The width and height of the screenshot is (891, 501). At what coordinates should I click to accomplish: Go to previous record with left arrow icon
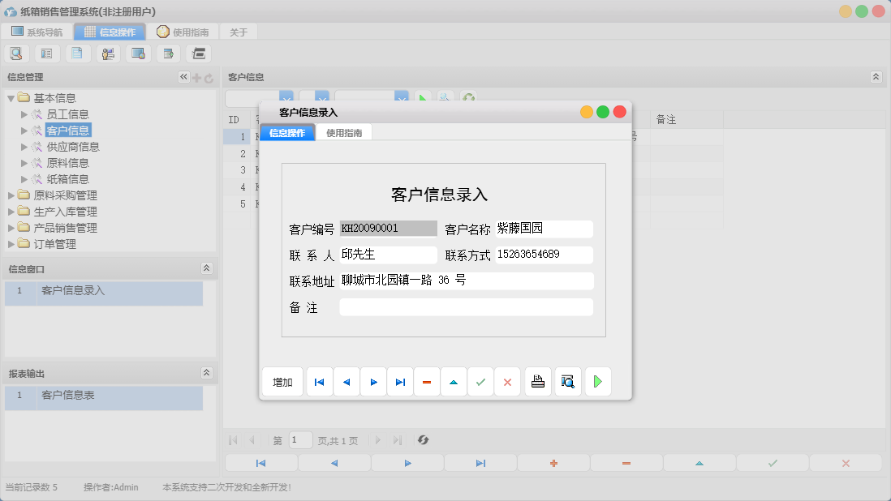coord(346,381)
